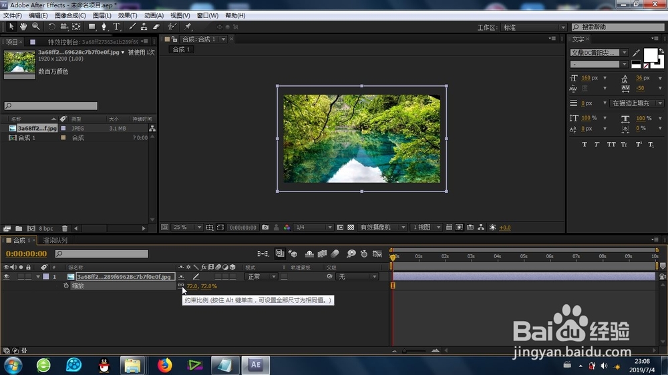Open layer blending mode 正常 dropdown

pos(261,277)
